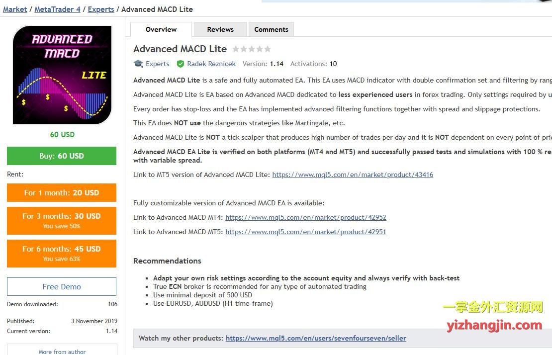The height and width of the screenshot is (355, 552).
Task: Choose the 3 months 30 USD rental
Action: tap(62, 220)
